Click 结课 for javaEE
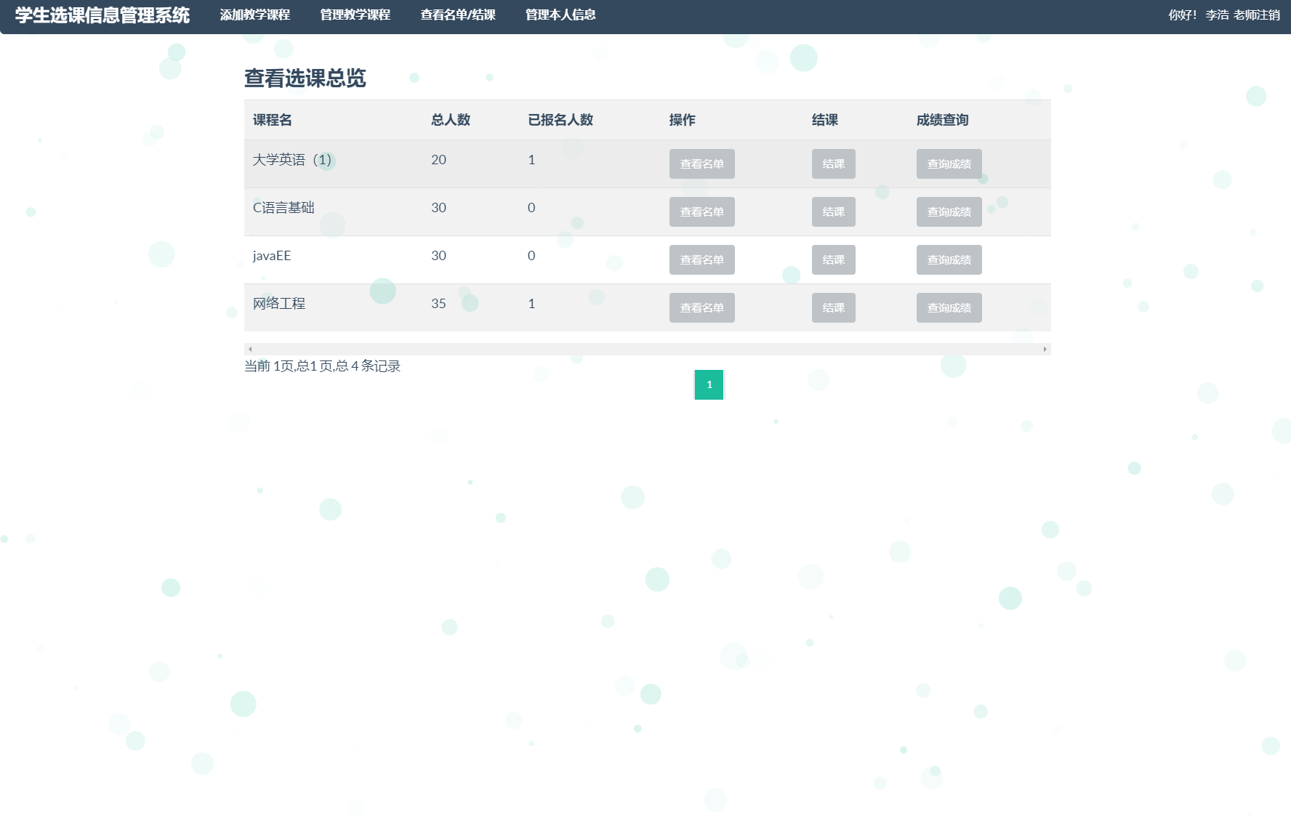The width and height of the screenshot is (1291, 819). pyautogui.click(x=833, y=259)
